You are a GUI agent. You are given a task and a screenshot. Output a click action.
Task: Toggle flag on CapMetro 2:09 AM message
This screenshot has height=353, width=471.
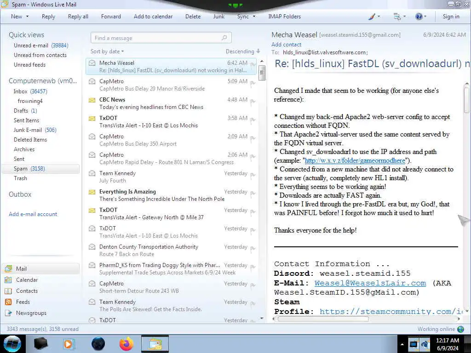point(253,138)
